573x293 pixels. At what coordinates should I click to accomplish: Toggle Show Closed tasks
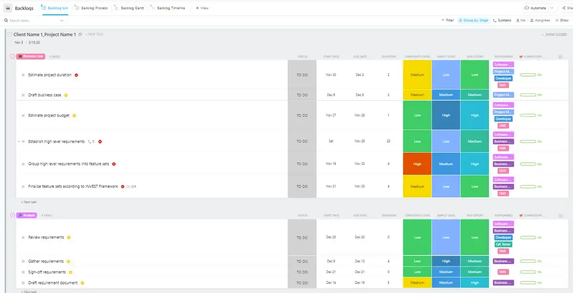[554, 35]
